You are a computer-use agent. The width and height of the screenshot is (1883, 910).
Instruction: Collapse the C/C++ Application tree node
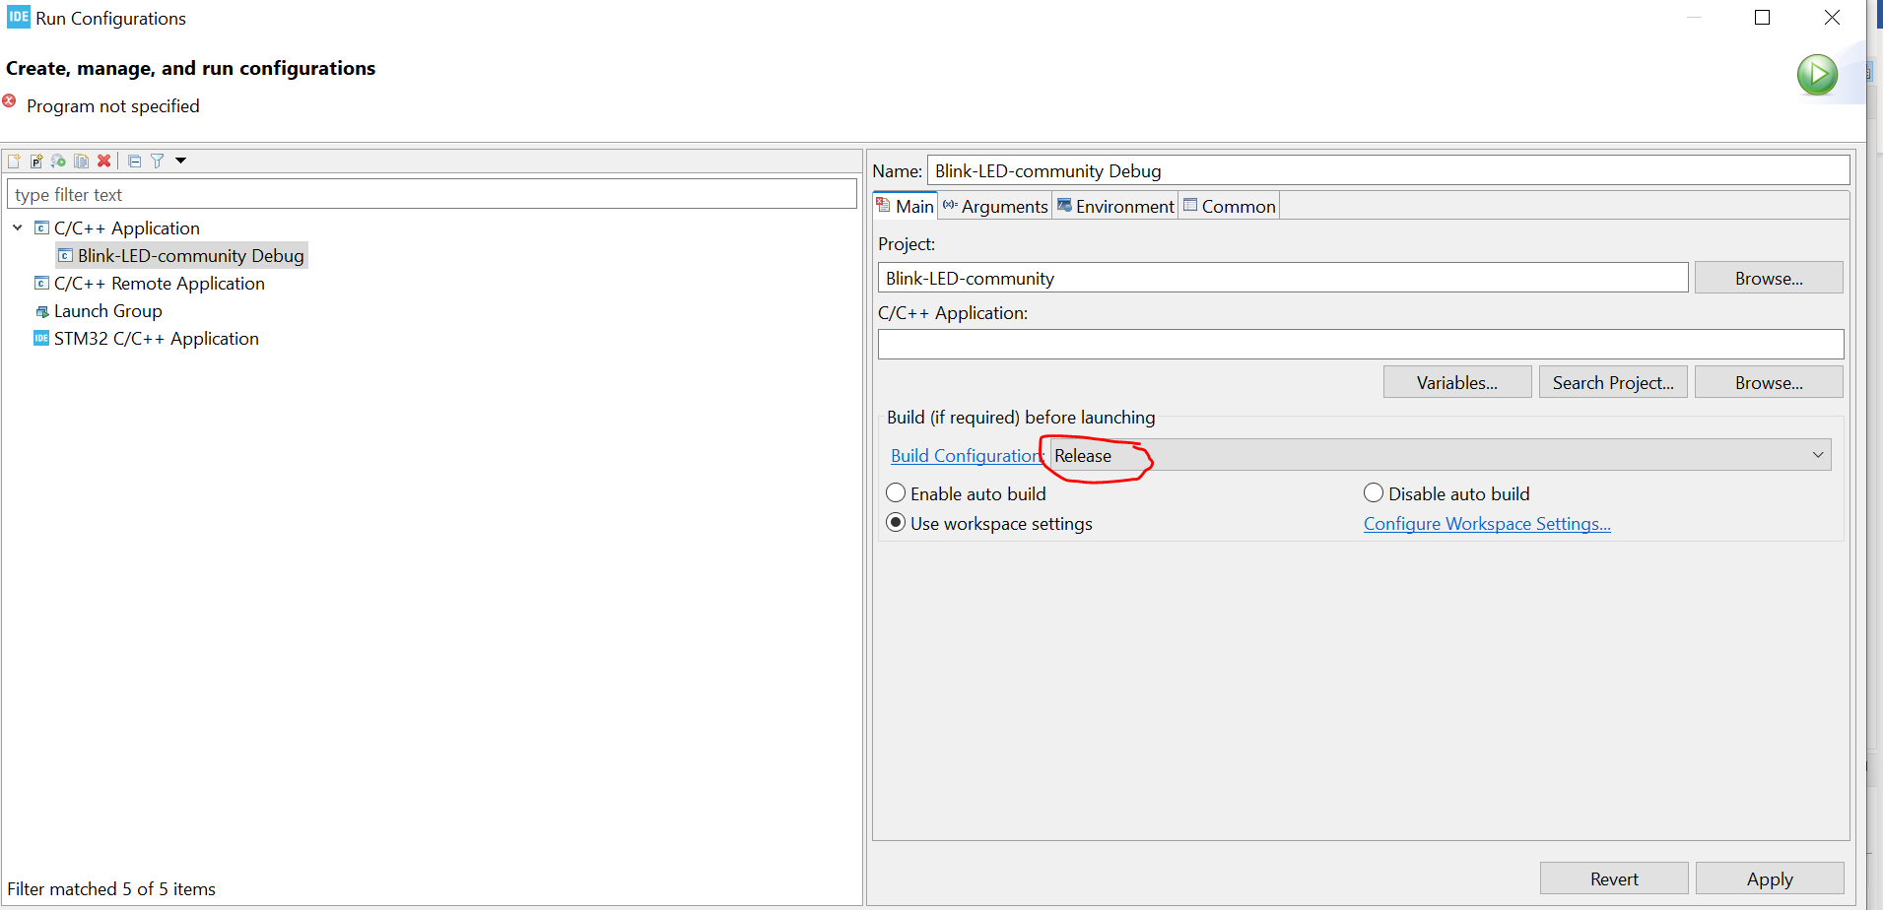pyautogui.click(x=17, y=227)
